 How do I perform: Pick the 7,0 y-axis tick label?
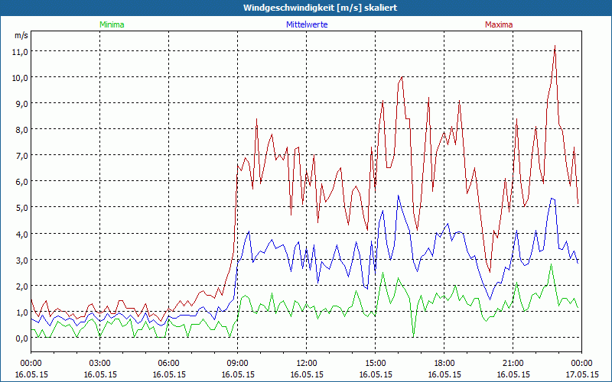tap(21, 155)
